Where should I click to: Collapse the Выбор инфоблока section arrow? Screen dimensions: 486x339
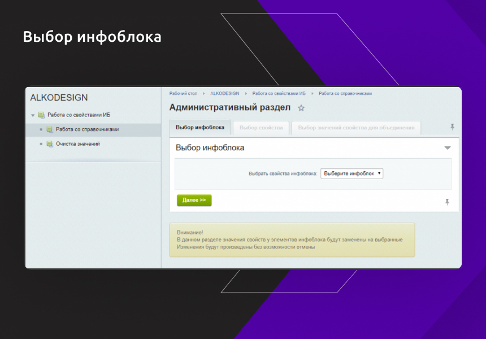(447, 147)
